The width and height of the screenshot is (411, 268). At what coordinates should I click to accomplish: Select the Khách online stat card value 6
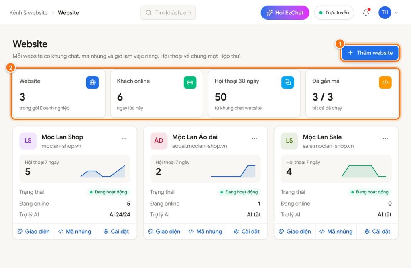coord(120,97)
